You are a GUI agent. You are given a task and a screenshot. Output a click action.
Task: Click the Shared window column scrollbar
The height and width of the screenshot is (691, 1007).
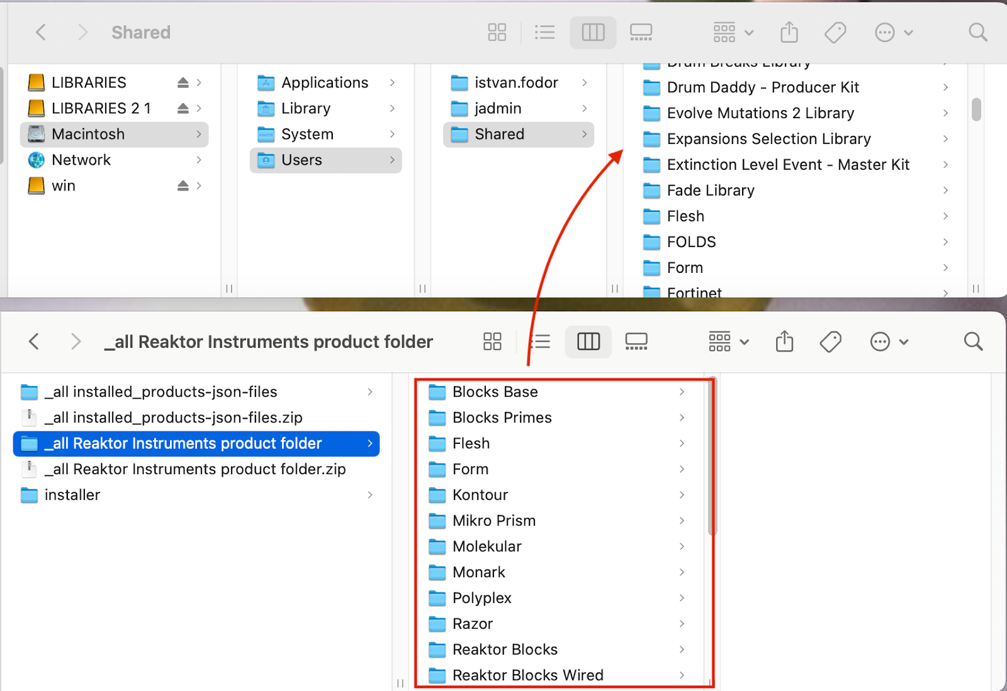976,109
